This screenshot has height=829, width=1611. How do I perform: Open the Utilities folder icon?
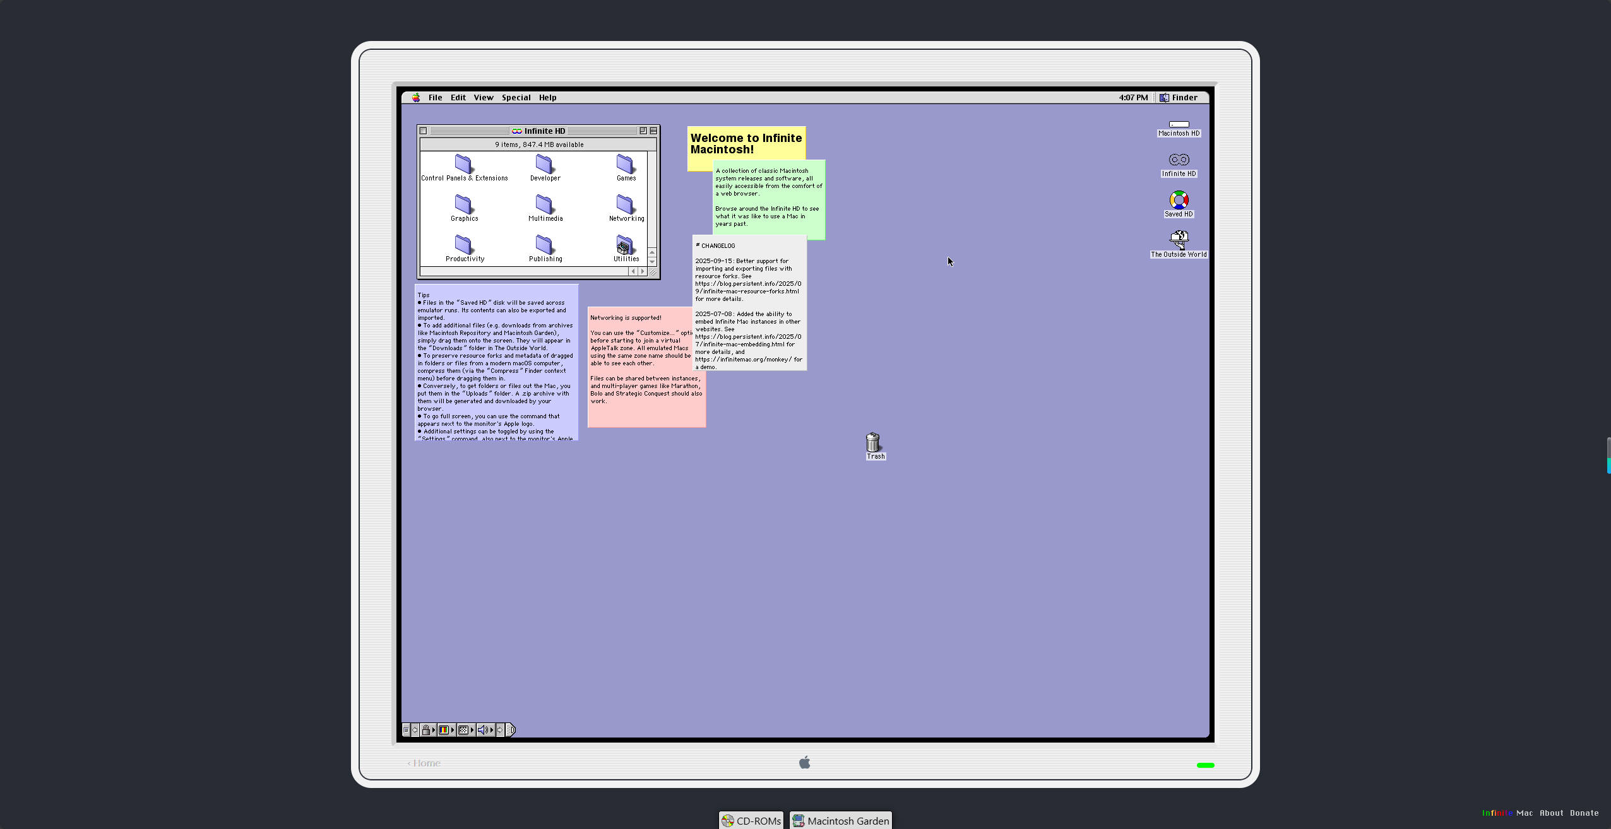pyautogui.click(x=624, y=245)
